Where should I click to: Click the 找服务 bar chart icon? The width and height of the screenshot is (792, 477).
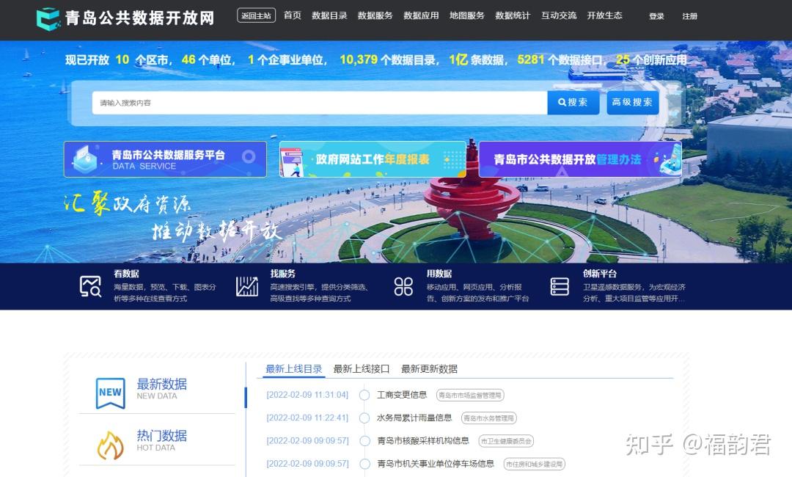pos(246,286)
